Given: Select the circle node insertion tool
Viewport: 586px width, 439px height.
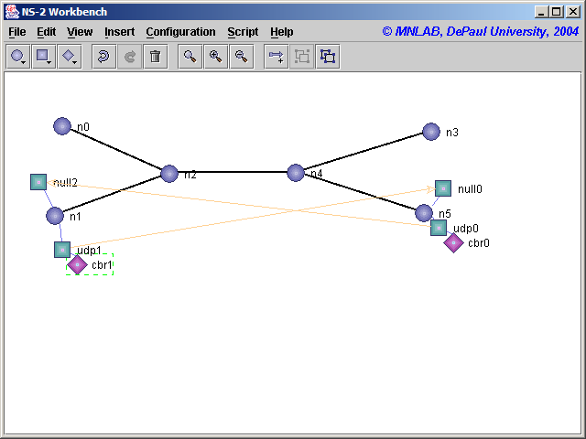Looking at the screenshot, I should pyautogui.click(x=18, y=57).
